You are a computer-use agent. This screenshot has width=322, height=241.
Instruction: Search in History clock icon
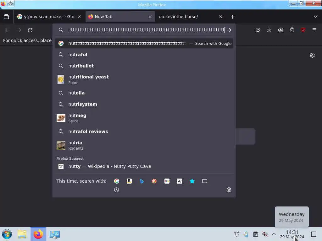116,190
